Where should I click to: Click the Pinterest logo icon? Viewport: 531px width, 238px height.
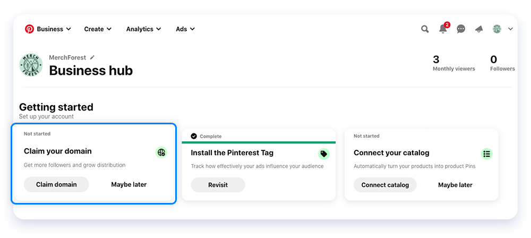(x=29, y=29)
